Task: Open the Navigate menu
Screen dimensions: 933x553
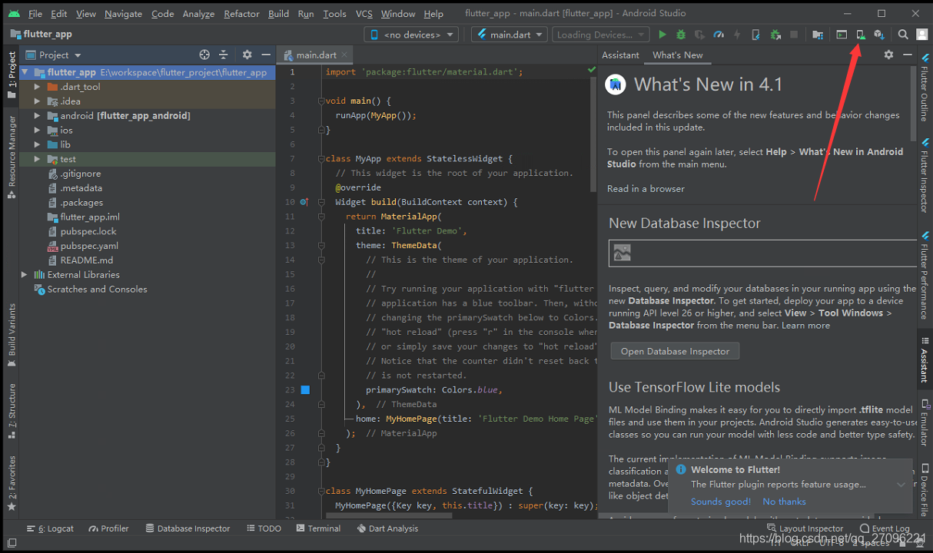Action: click(123, 14)
